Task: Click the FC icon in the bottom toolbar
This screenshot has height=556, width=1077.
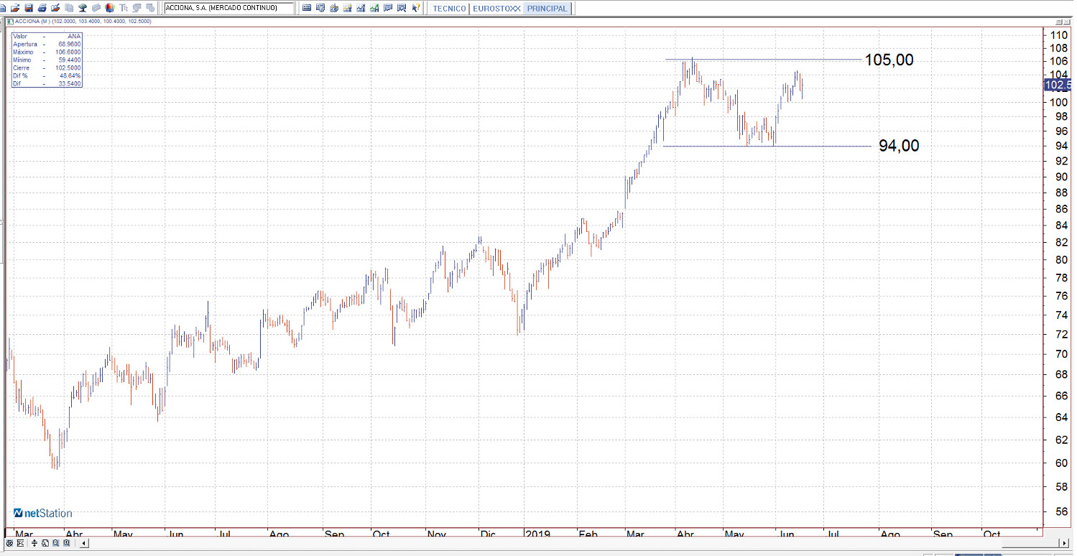Action: pos(20,544)
